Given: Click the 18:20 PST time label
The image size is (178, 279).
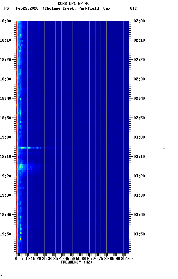Looking at the screenshot, I should (5, 60).
